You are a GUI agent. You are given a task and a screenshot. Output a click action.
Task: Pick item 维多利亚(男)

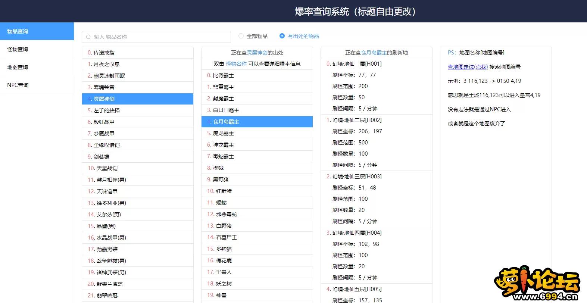click(x=138, y=203)
